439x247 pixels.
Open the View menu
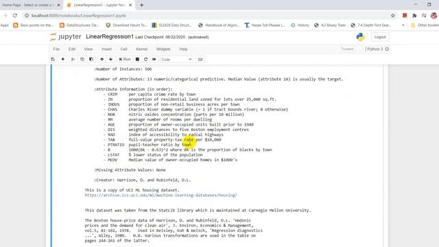[88, 49]
